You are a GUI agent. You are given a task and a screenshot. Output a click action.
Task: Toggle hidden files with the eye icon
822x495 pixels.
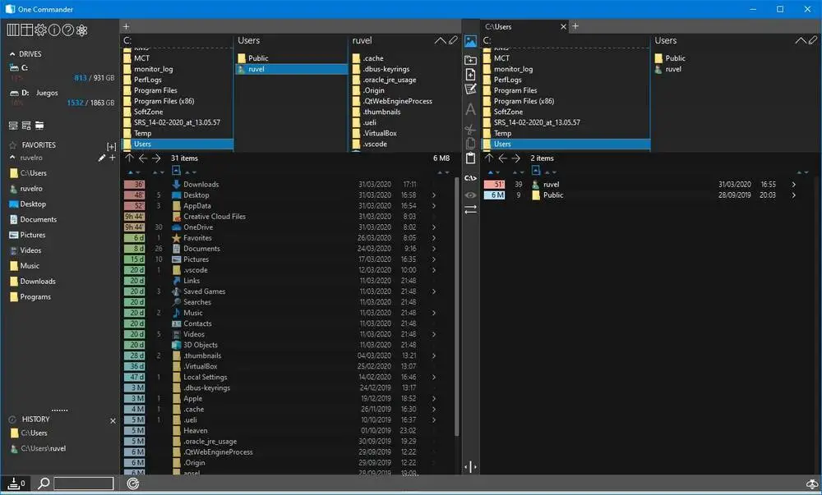(x=470, y=195)
